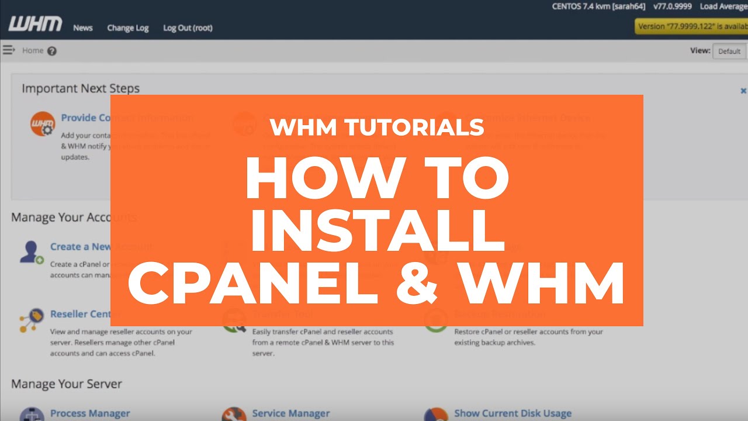
Task: Click "Easily transfer cPanel and reseller accounts" text
Action: coord(323,343)
